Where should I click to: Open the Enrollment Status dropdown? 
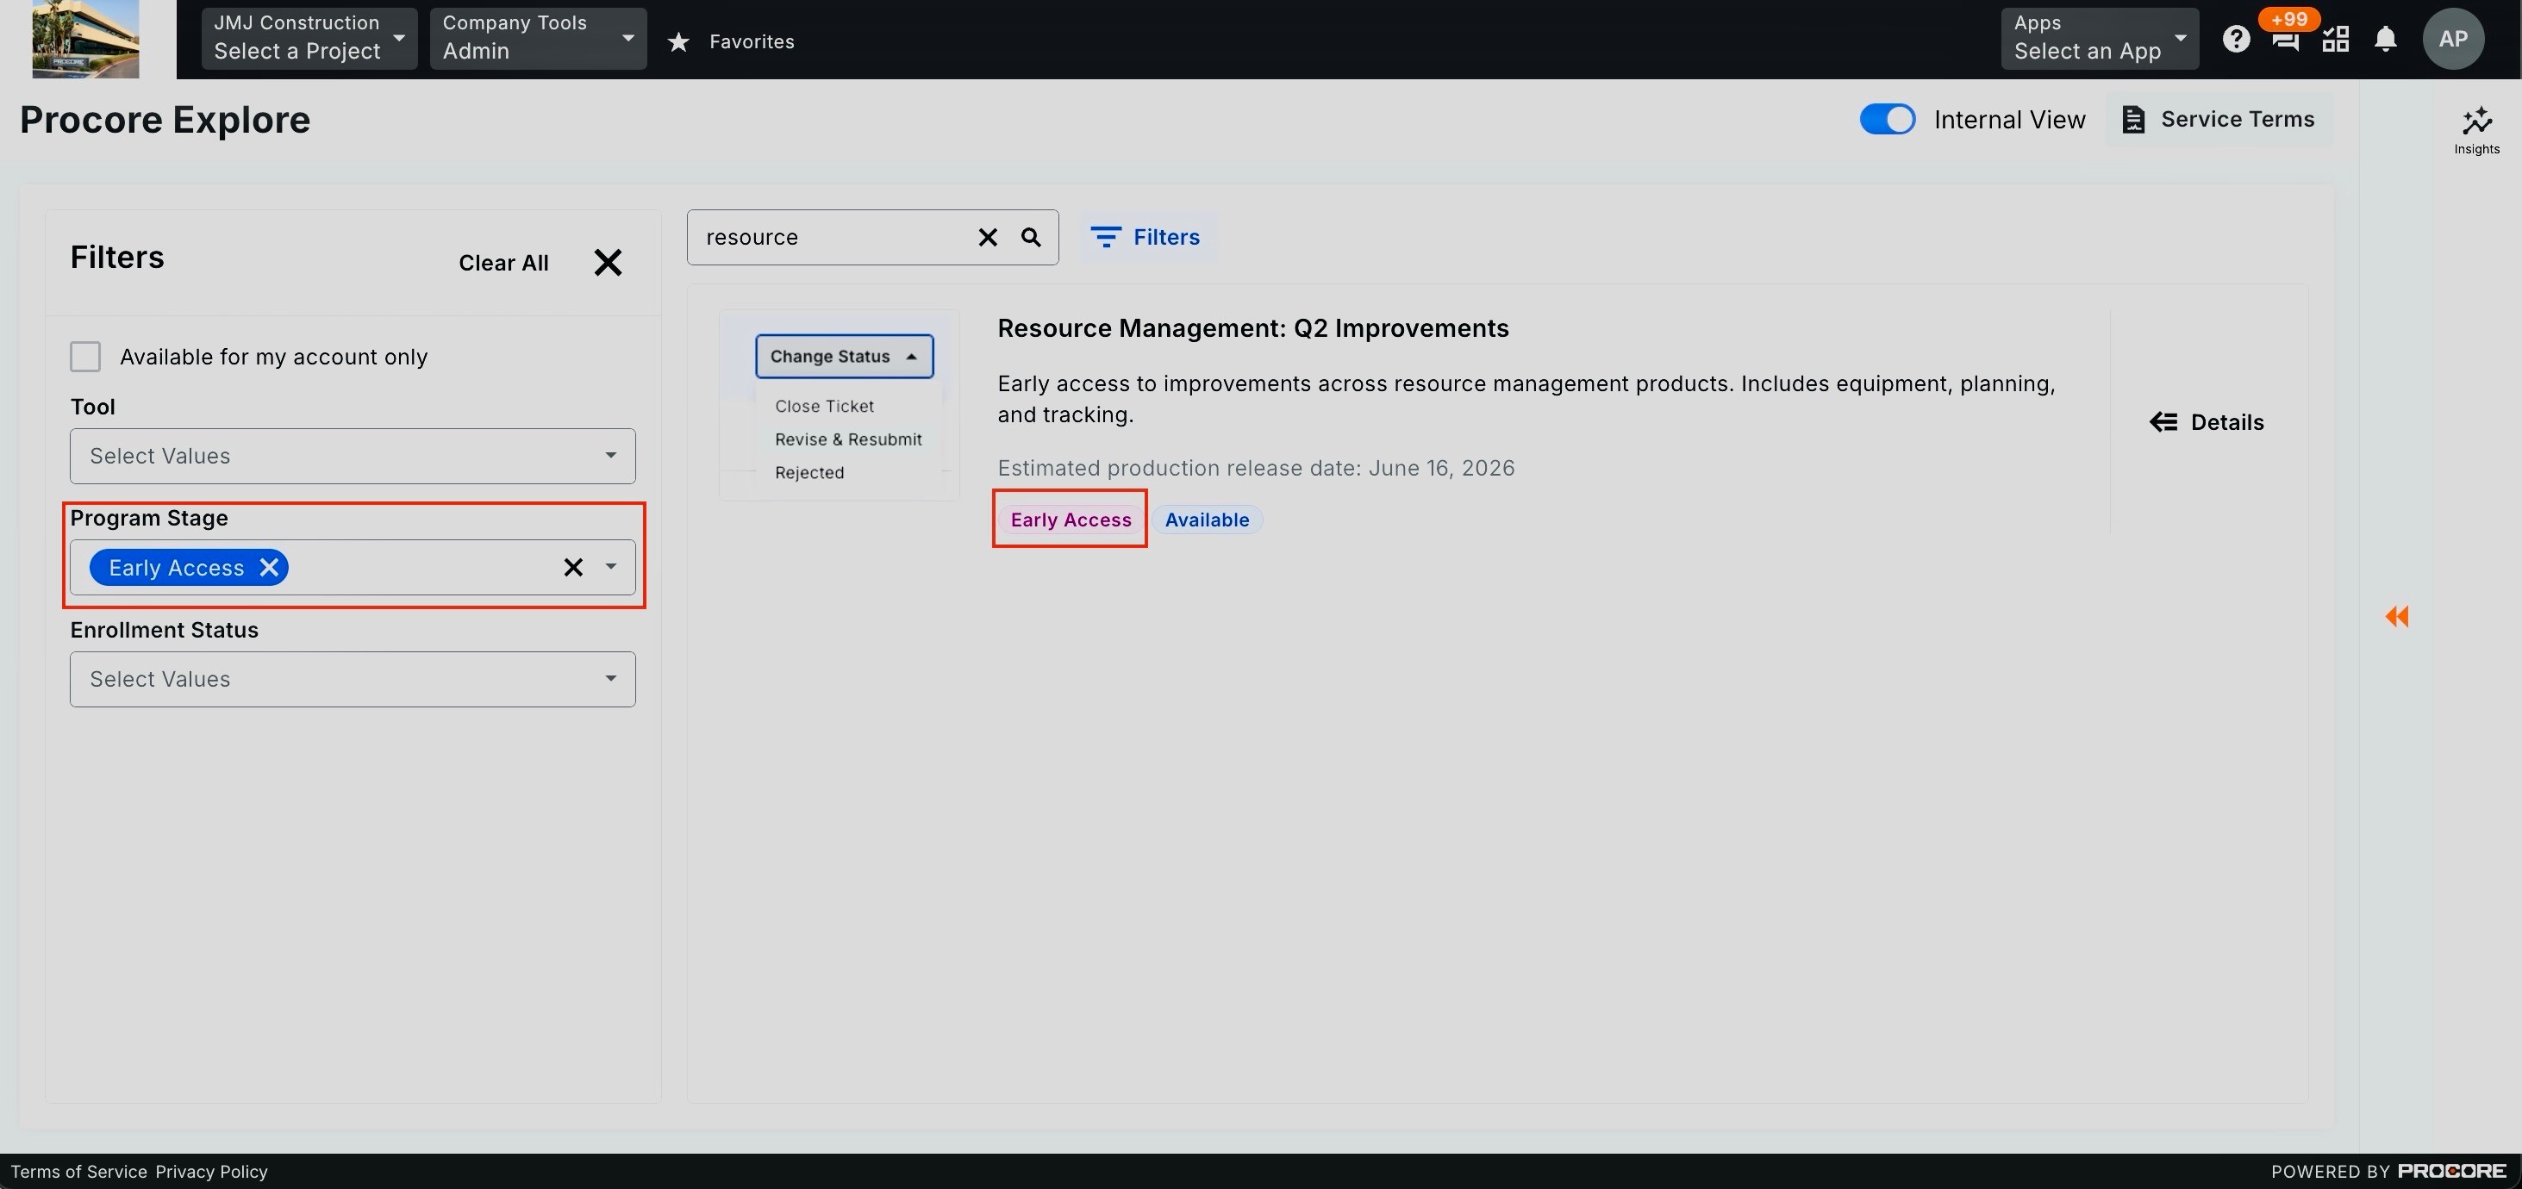tap(353, 679)
